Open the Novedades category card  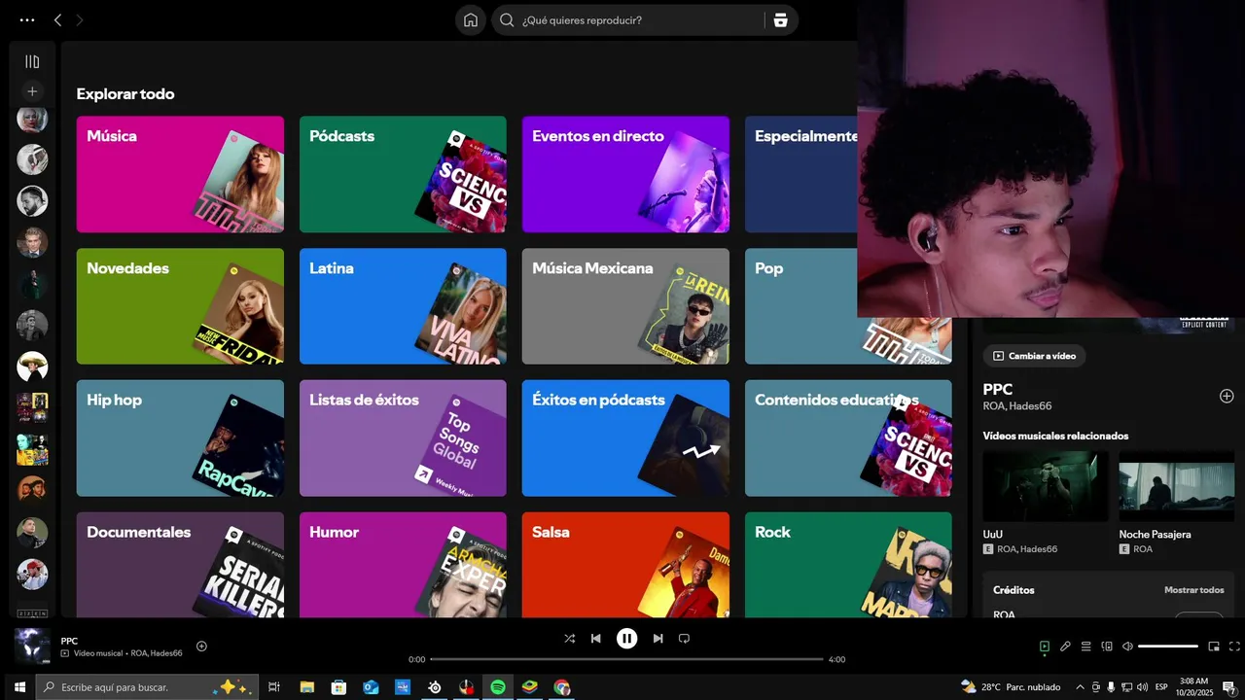pos(180,306)
